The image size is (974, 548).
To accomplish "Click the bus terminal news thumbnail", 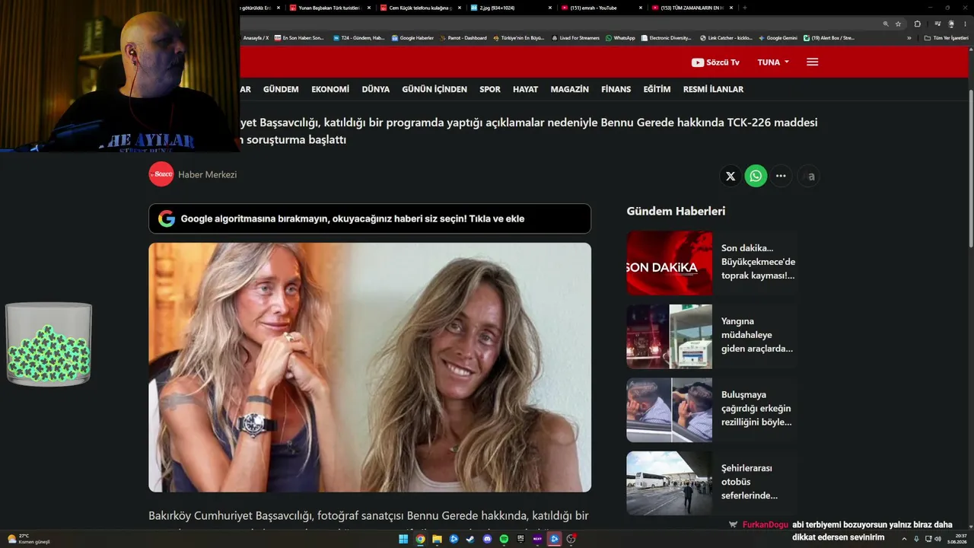I will (670, 483).
